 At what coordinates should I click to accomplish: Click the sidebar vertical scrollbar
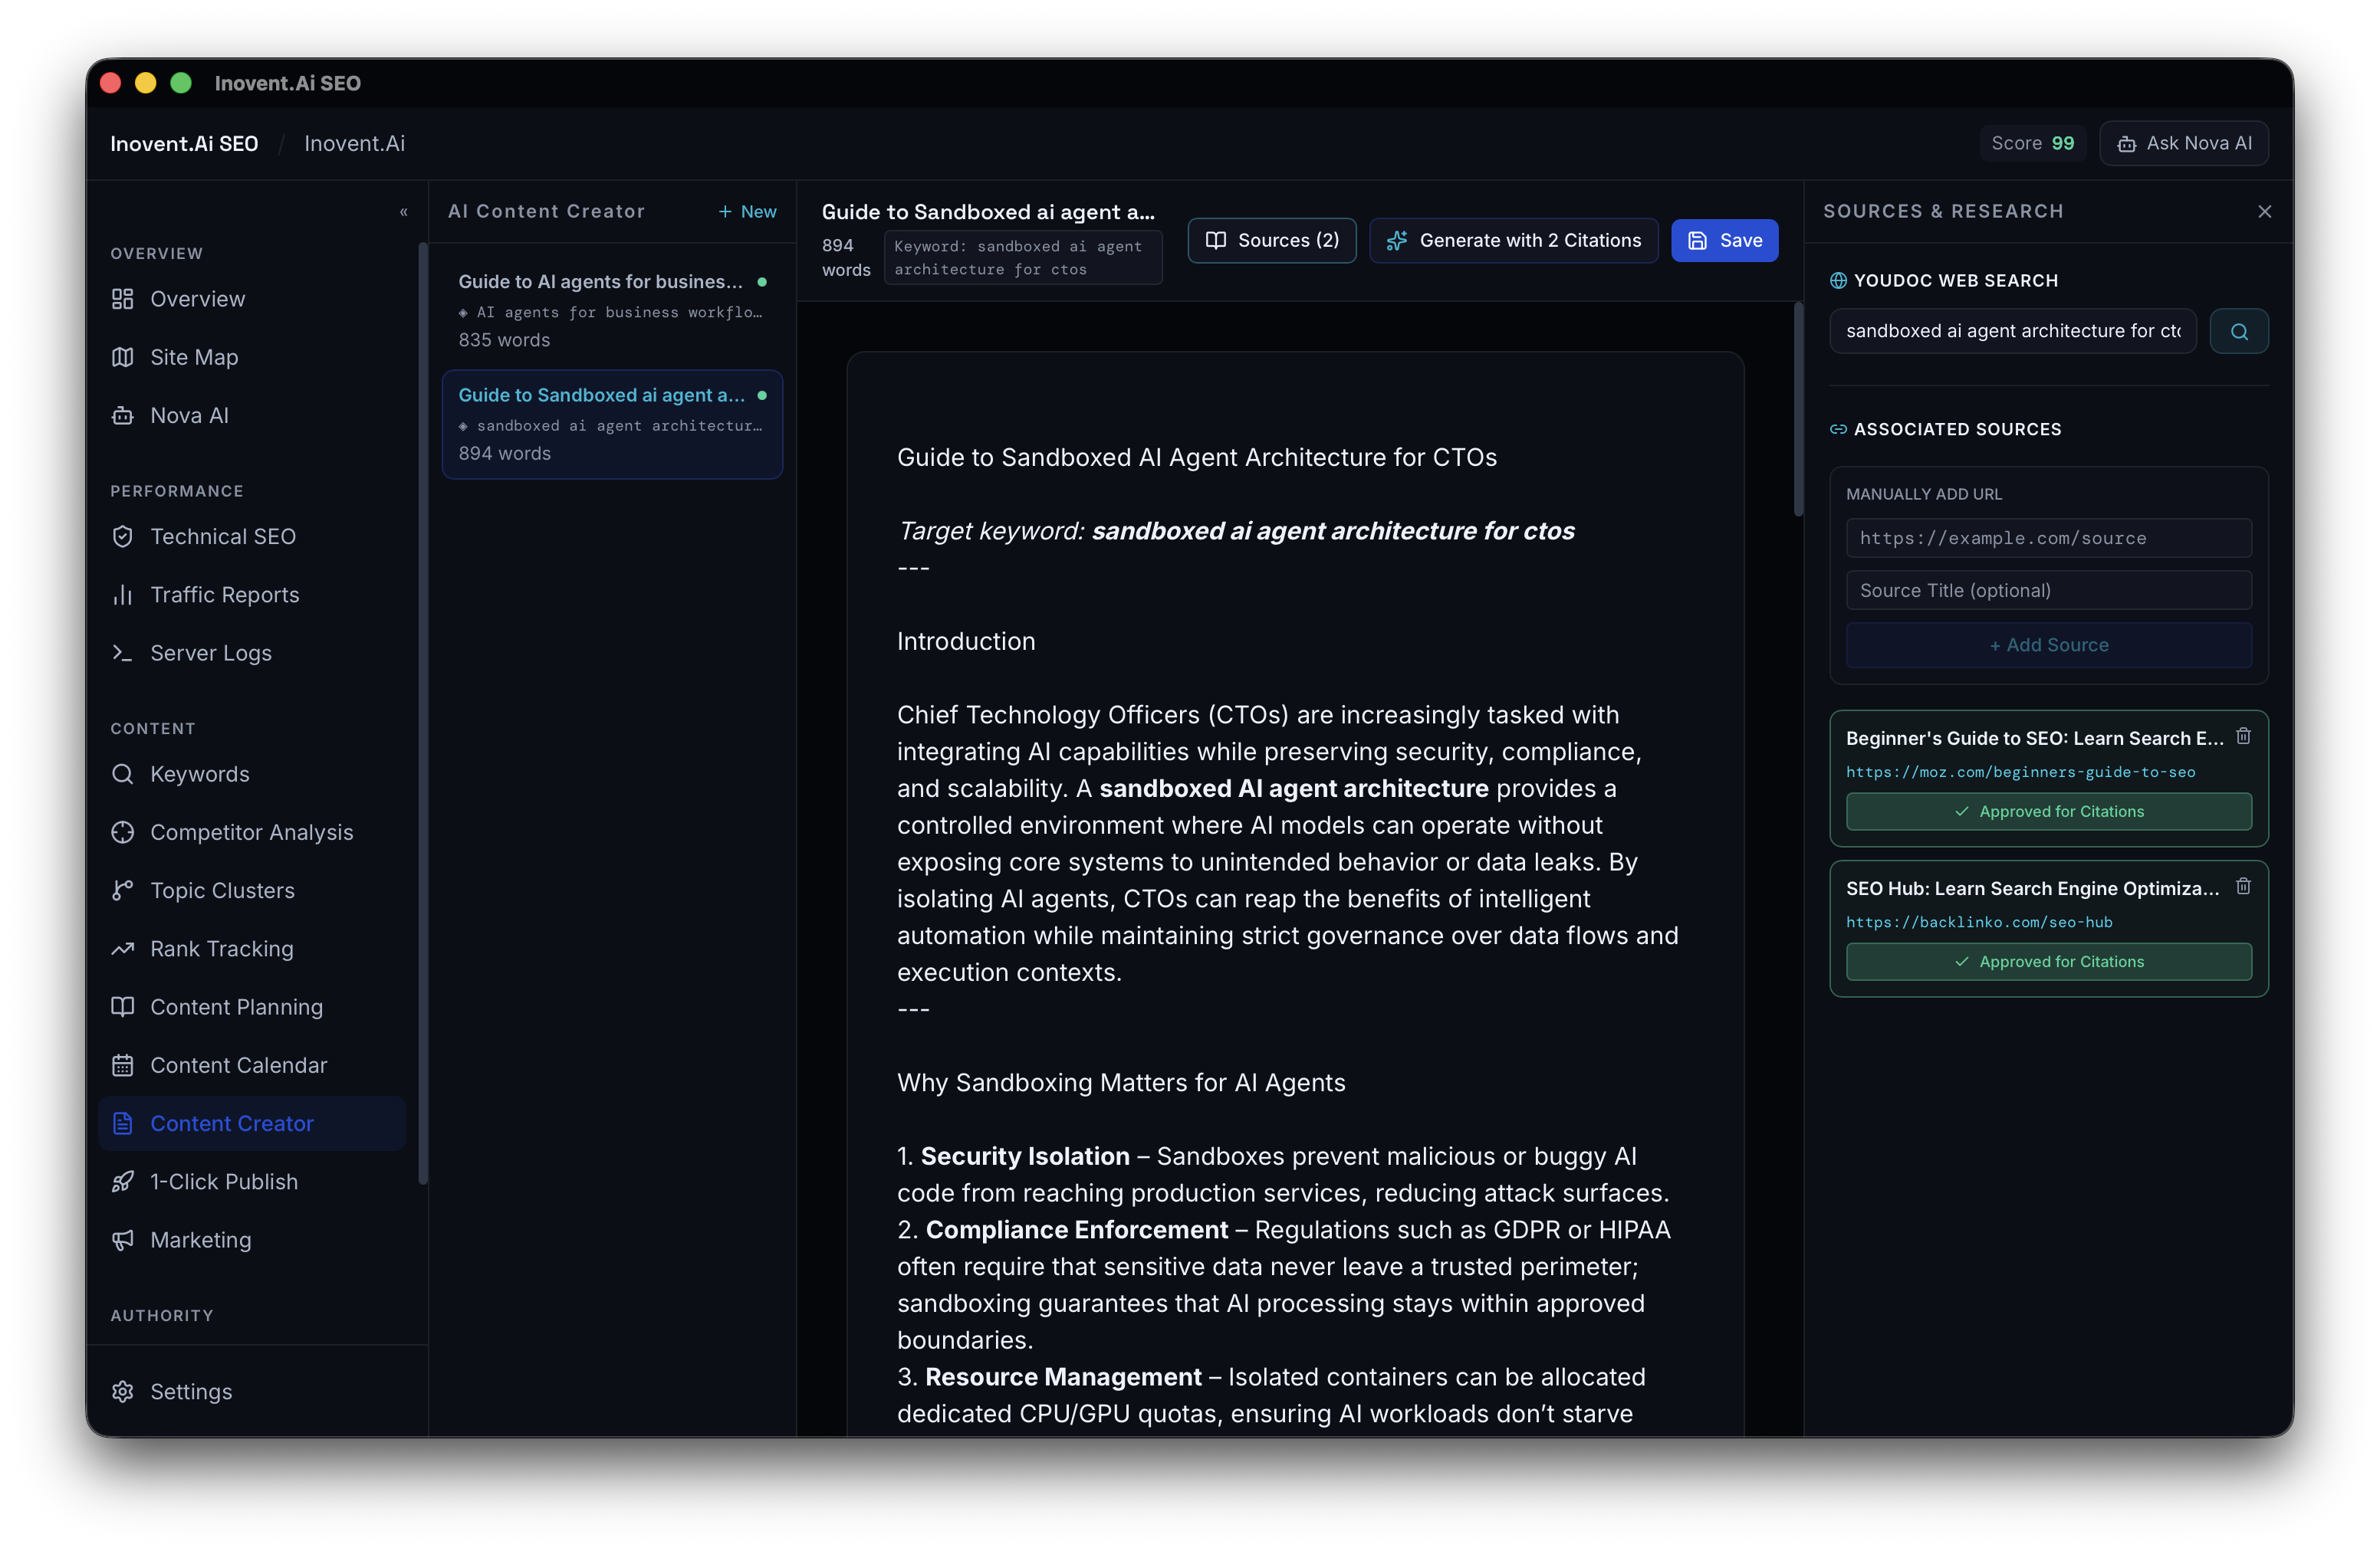click(x=423, y=713)
